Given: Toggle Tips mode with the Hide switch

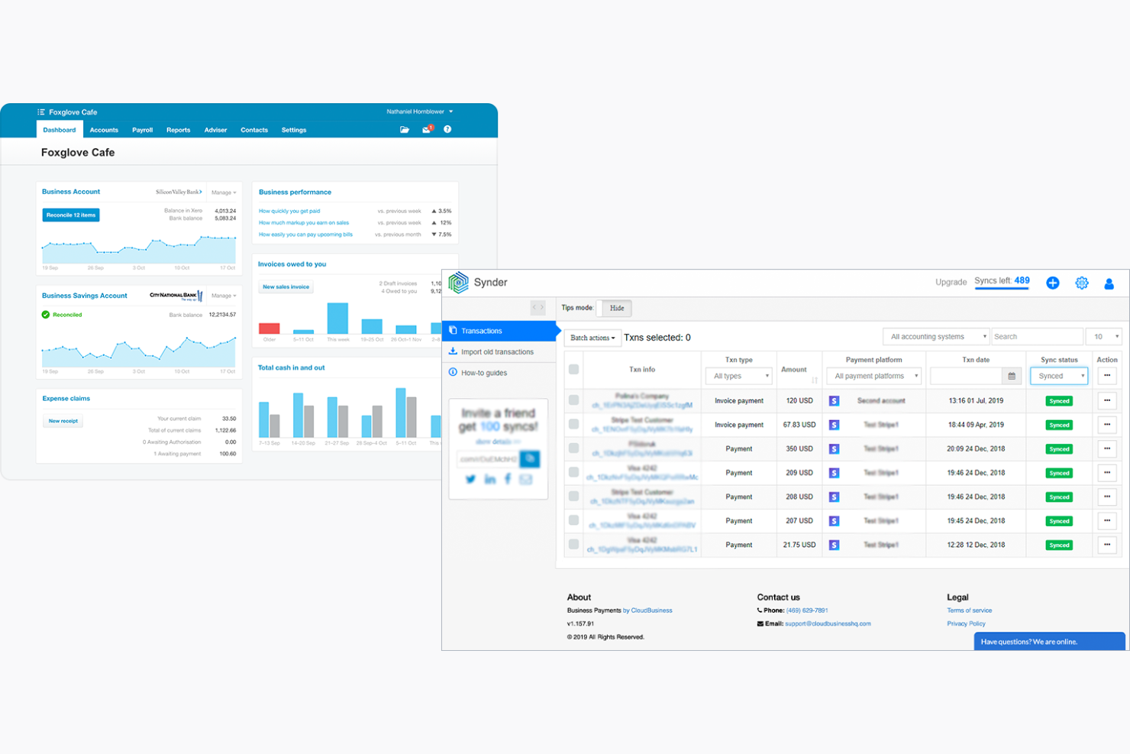Looking at the screenshot, I should 614,308.
